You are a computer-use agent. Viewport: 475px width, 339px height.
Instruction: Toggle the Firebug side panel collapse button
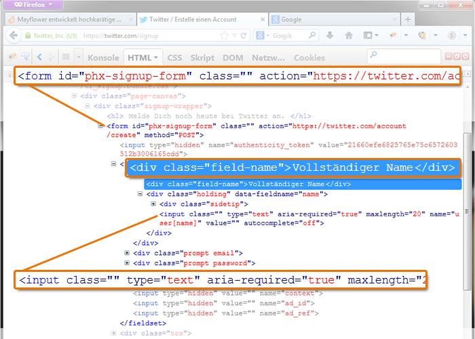[x=468, y=73]
